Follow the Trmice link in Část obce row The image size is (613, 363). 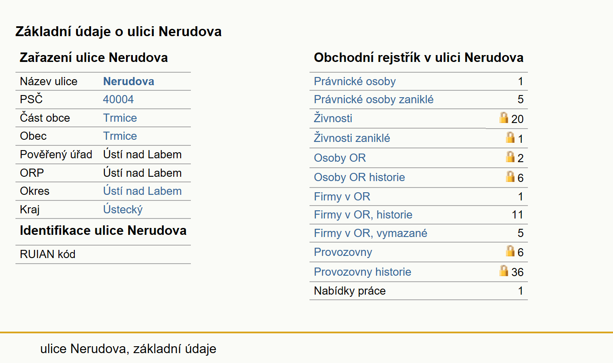[120, 118]
